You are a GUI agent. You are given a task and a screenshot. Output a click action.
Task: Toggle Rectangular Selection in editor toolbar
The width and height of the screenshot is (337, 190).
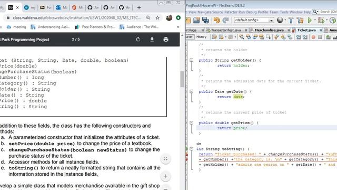tap(269, 37)
